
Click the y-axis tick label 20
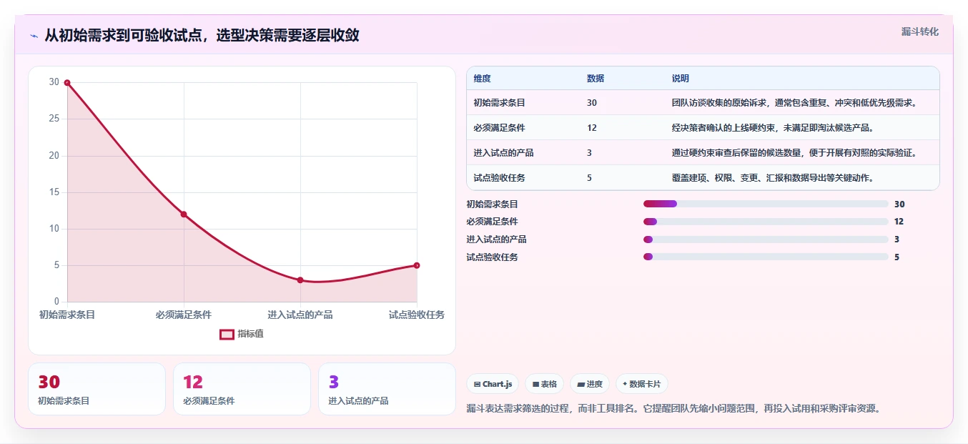[x=54, y=155]
